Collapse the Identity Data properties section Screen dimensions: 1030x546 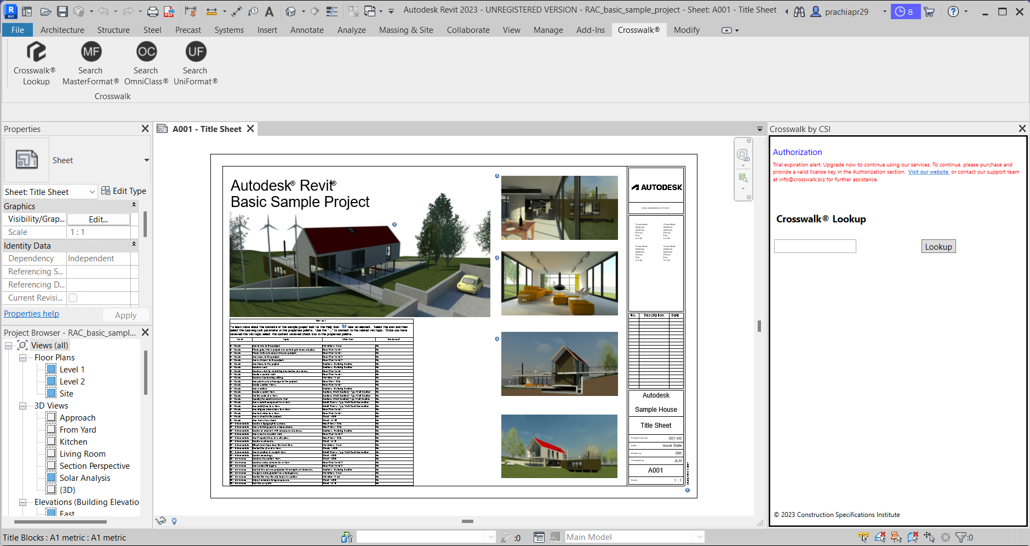pos(134,245)
